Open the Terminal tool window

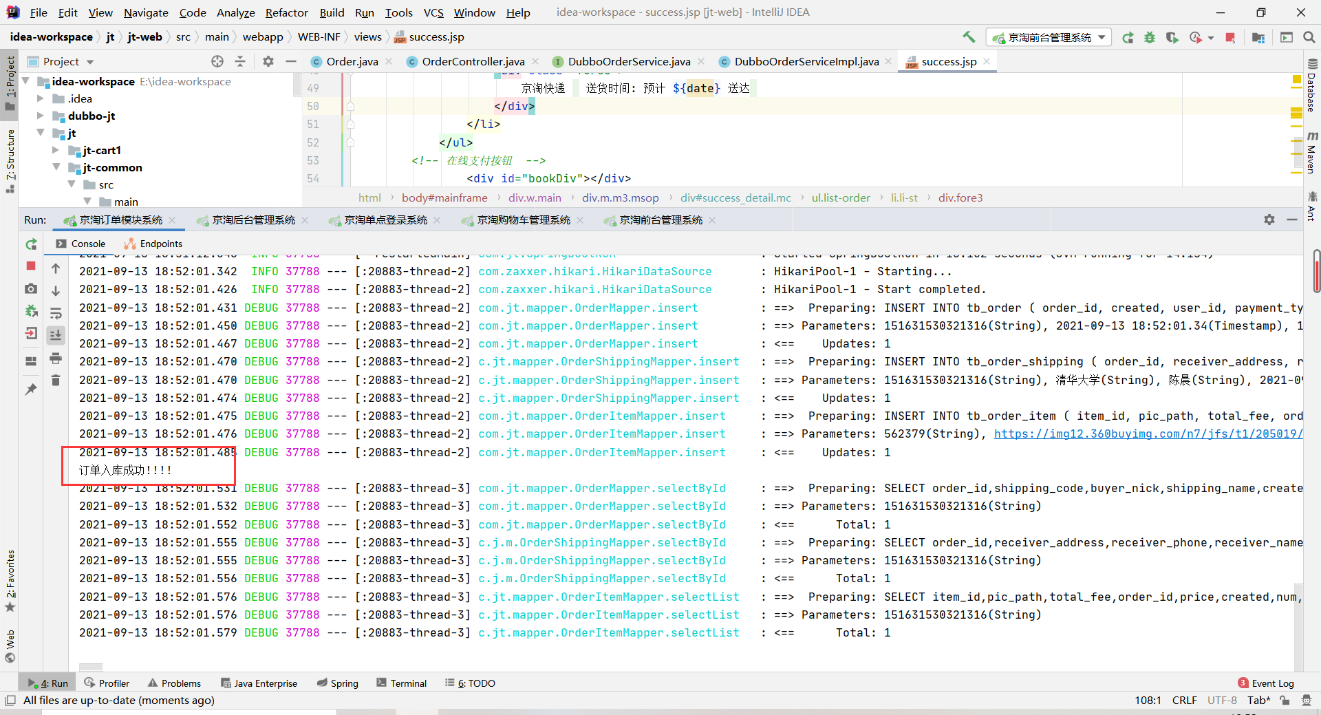[x=402, y=683]
